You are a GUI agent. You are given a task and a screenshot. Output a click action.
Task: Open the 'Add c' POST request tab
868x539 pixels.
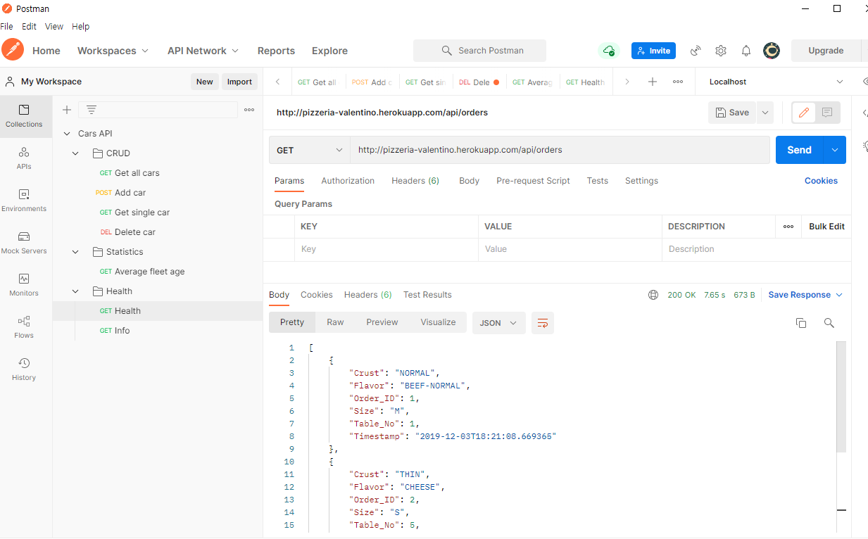tap(372, 82)
